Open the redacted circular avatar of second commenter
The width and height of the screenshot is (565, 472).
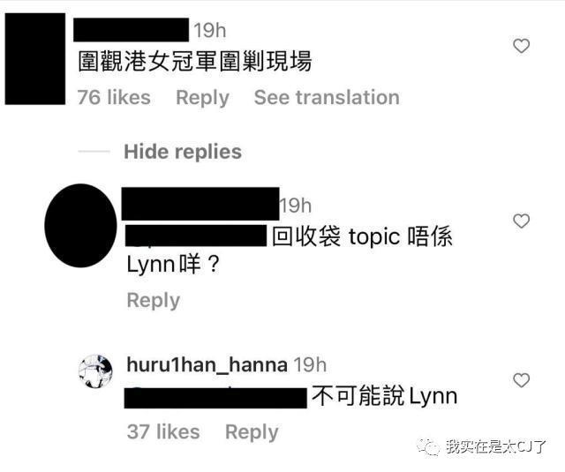click(80, 225)
